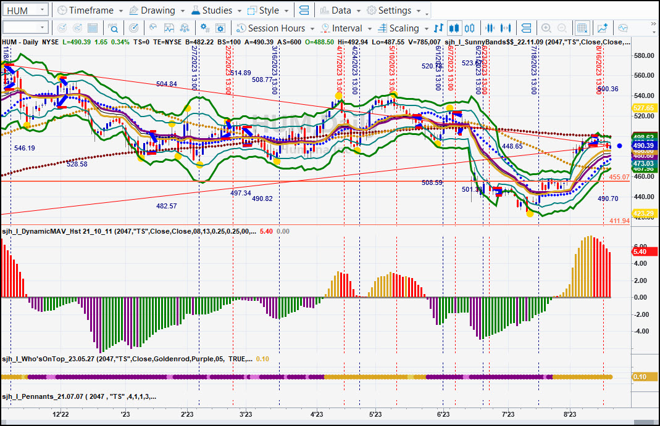The image size is (660, 426).
Task: Click the yellow 527.65 price axis tag
Action: 643,108
